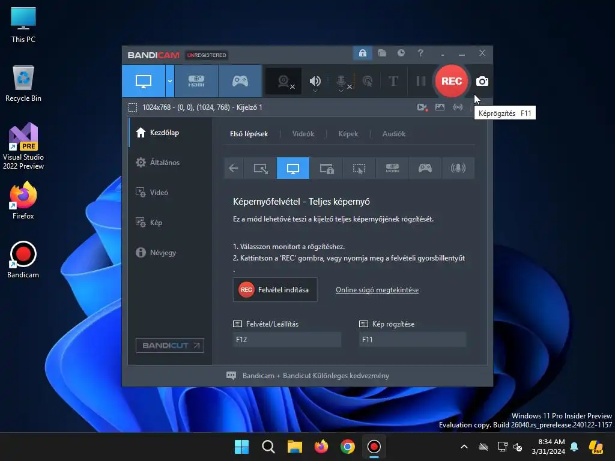Select Screen Recording mode in top toolbar

click(144, 81)
